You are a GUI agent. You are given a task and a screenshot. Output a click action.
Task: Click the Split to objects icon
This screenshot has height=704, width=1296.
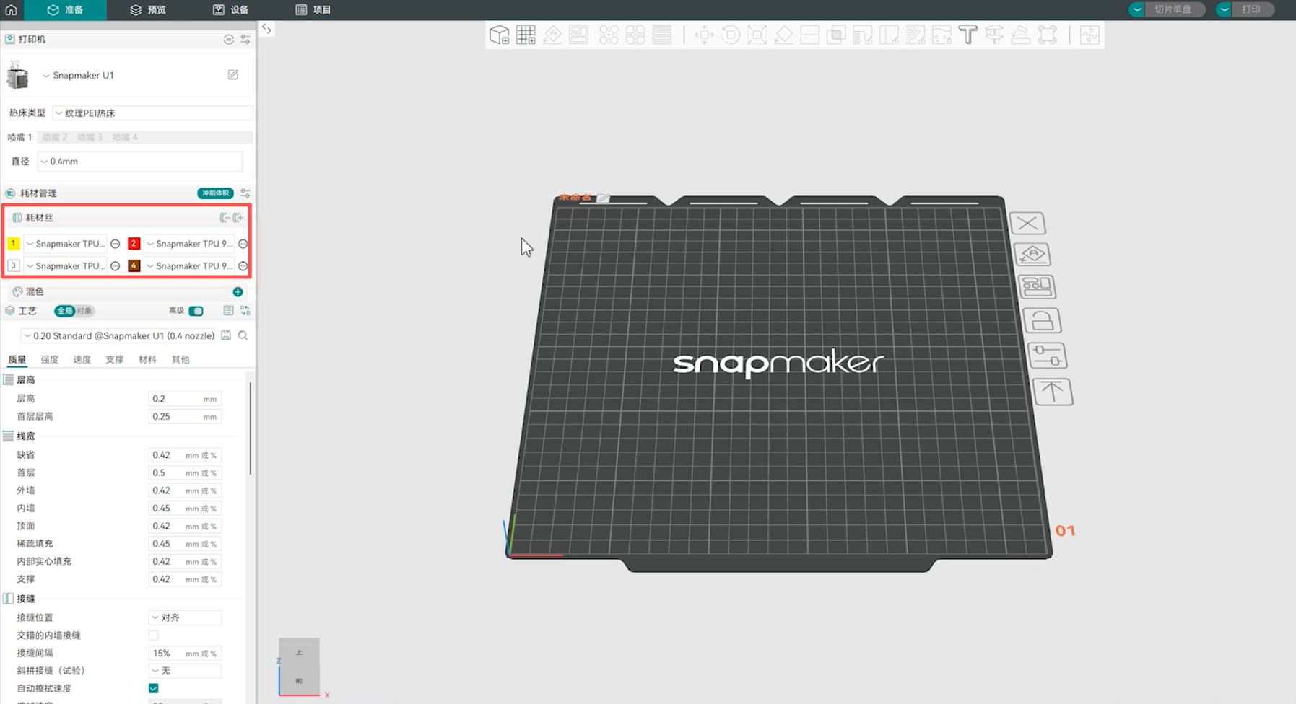(609, 35)
